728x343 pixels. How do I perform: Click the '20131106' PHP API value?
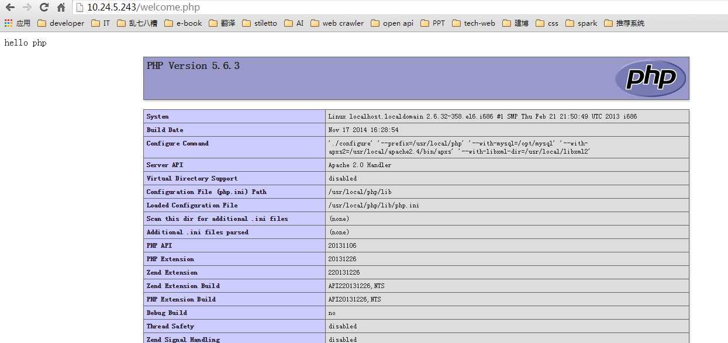[x=343, y=245]
